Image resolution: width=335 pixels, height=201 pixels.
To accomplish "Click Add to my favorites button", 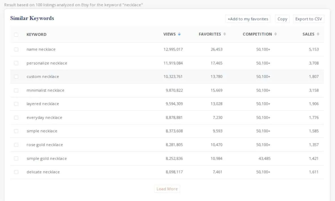I will tap(248, 19).
